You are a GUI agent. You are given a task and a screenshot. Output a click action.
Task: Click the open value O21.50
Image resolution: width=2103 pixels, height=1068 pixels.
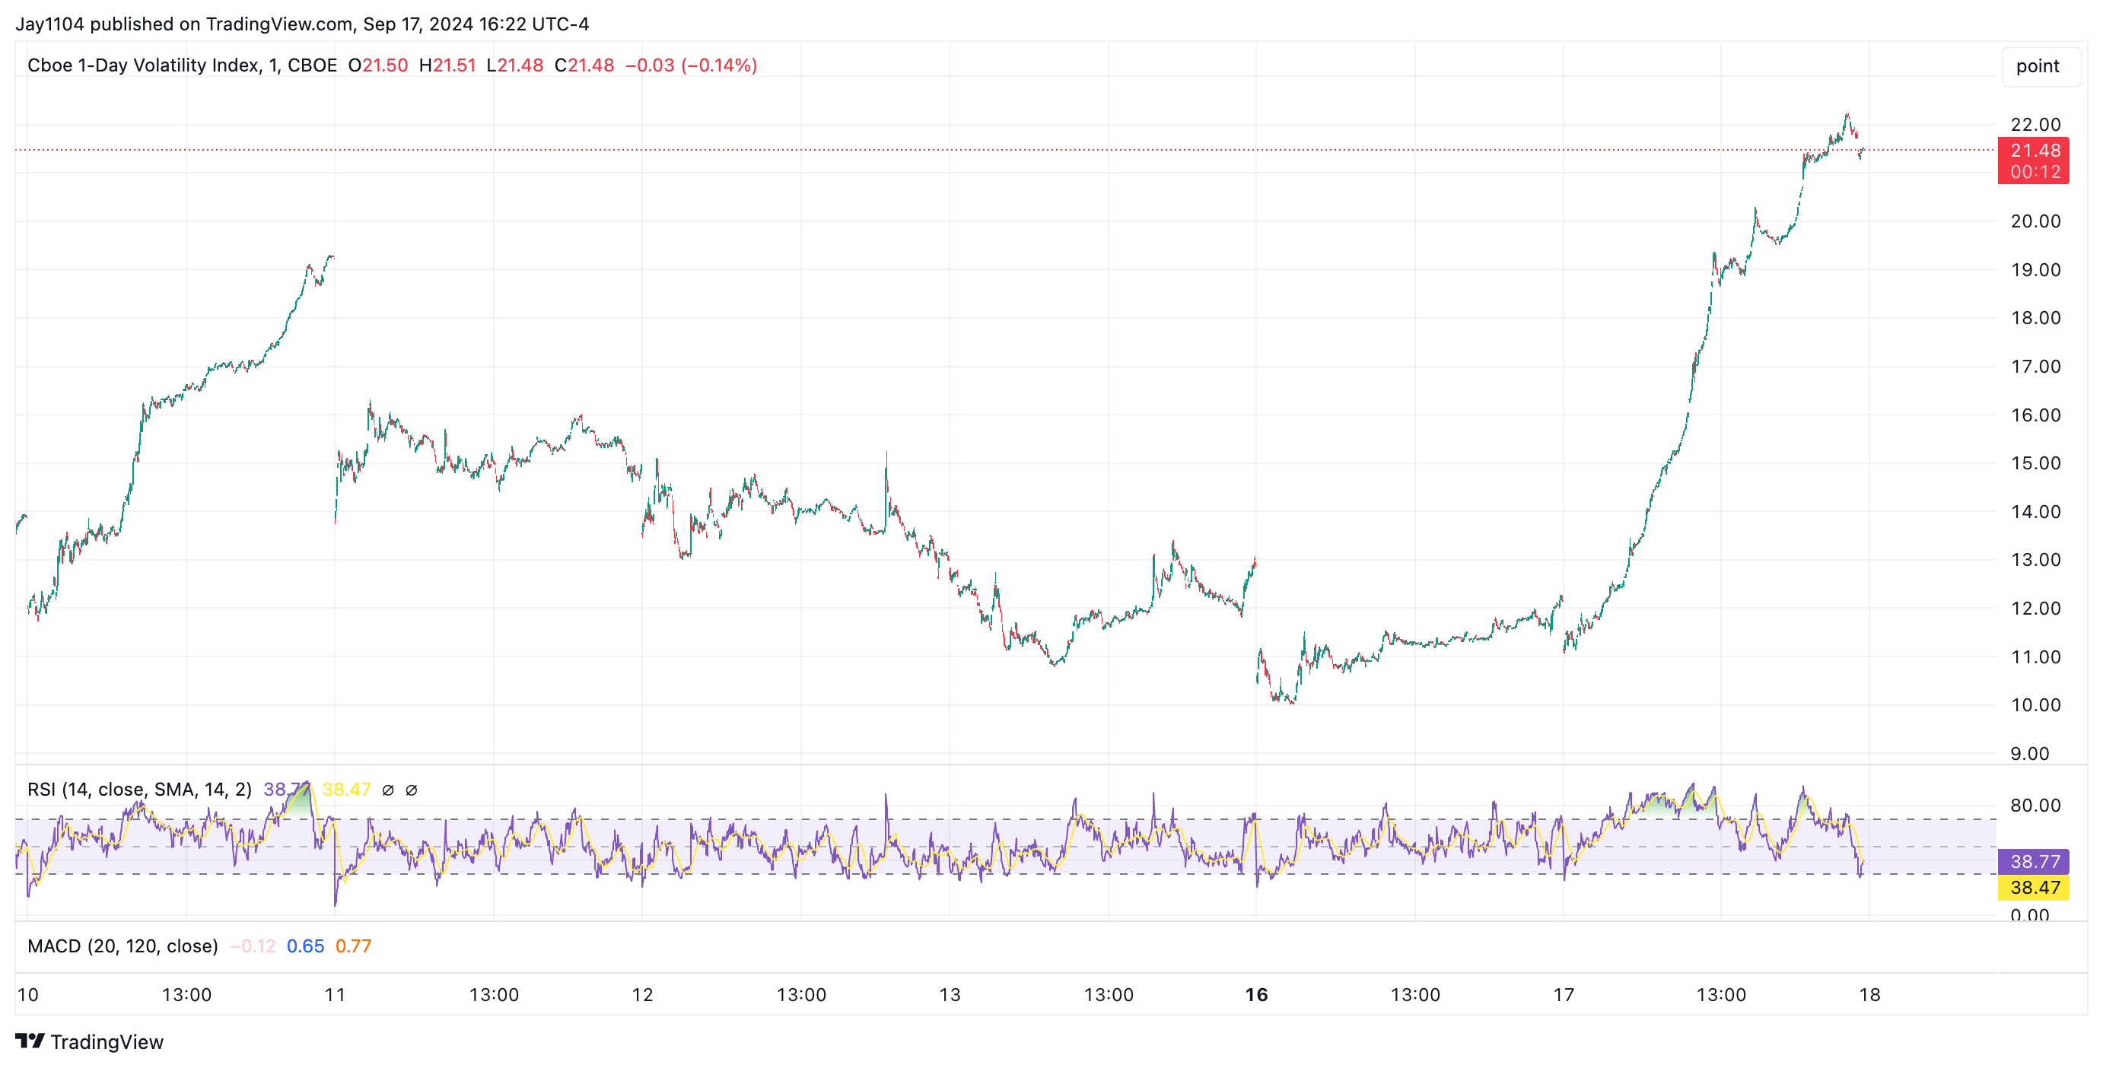tap(378, 65)
